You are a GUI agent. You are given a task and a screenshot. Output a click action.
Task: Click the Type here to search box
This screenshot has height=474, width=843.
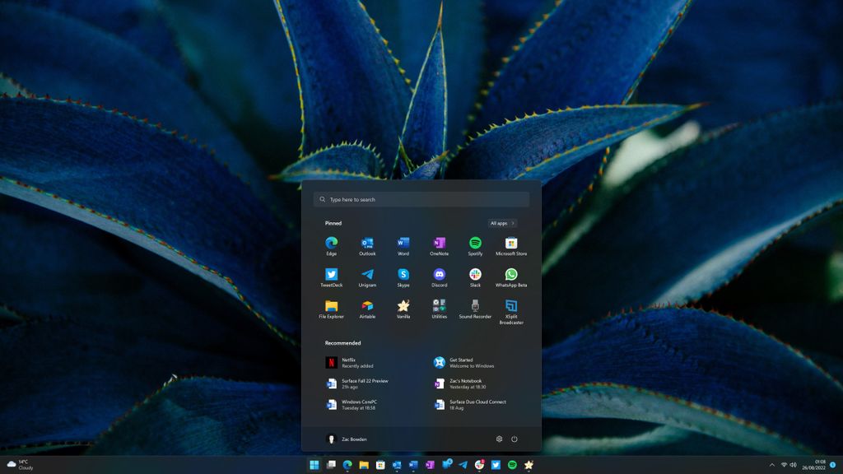point(421,199)
